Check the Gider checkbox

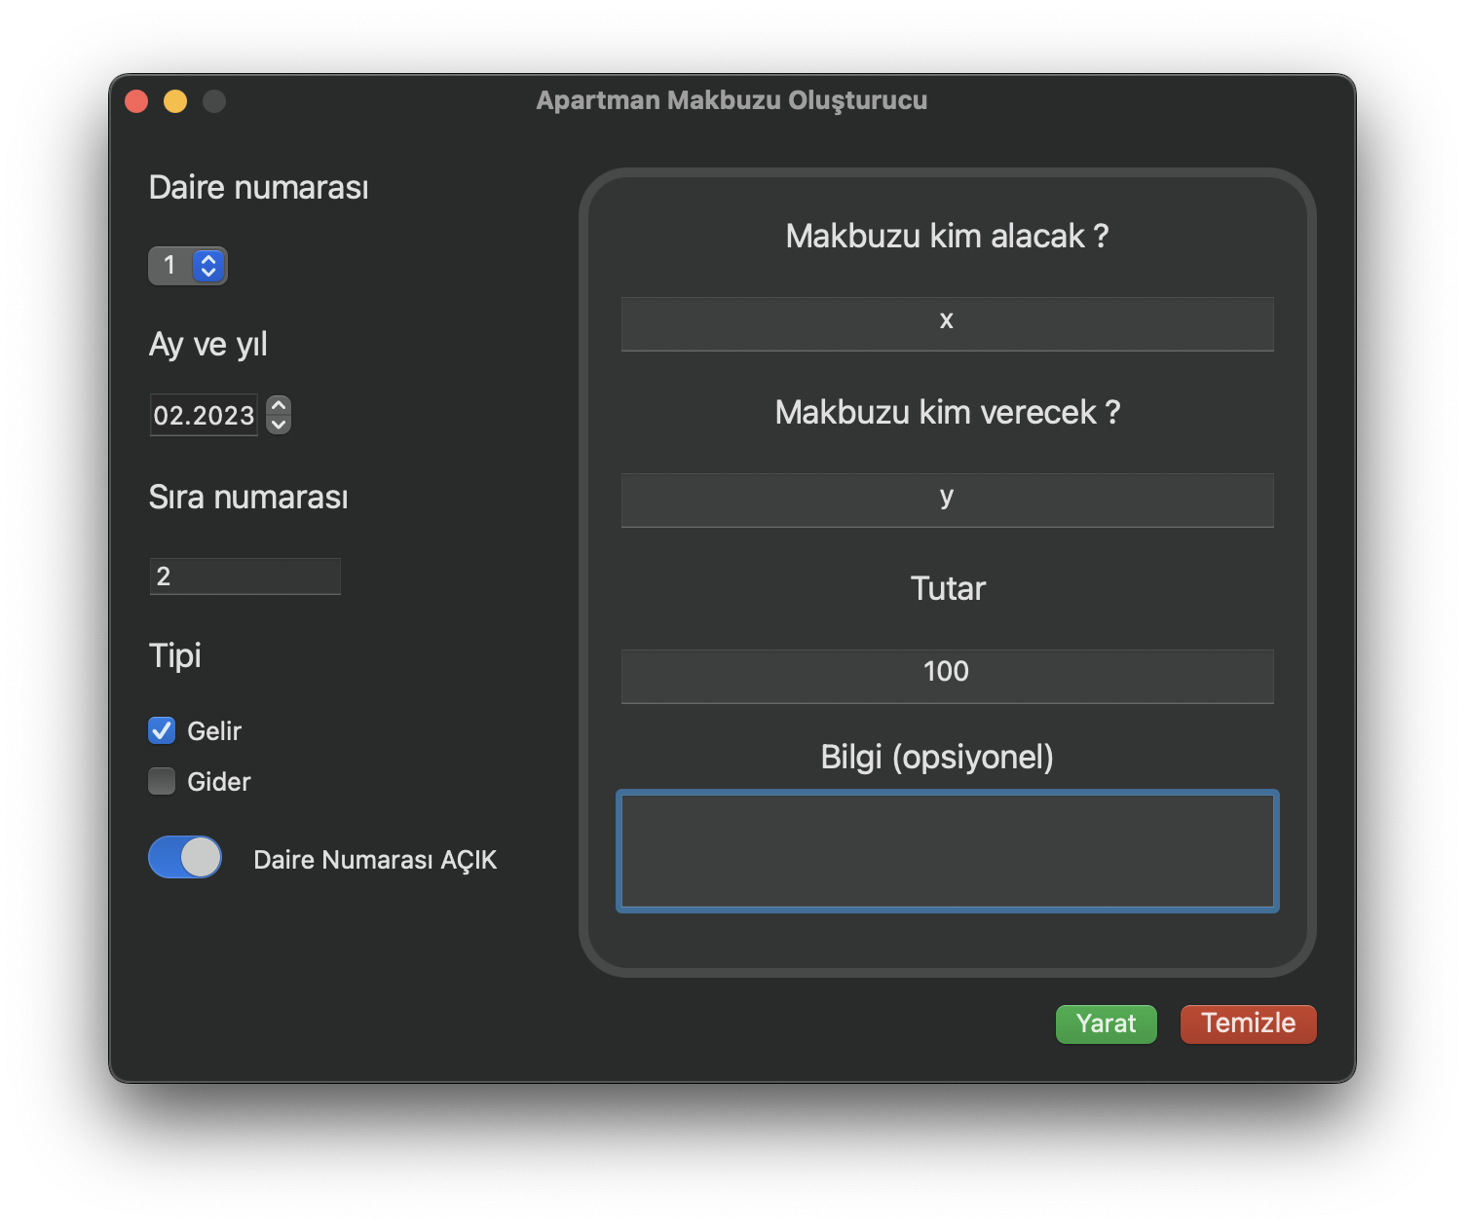tap(162, 781)
